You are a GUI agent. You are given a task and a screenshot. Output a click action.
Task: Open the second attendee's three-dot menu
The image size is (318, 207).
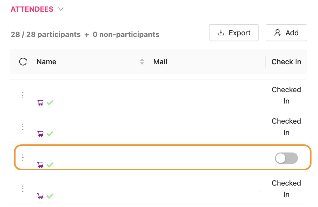coord(23,127)
